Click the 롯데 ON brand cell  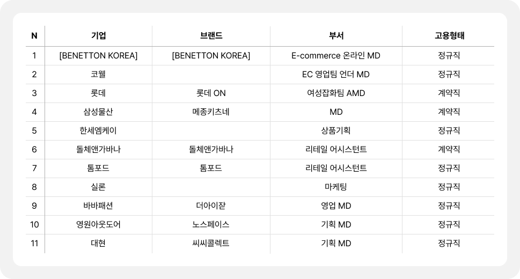tap(211, 93)
